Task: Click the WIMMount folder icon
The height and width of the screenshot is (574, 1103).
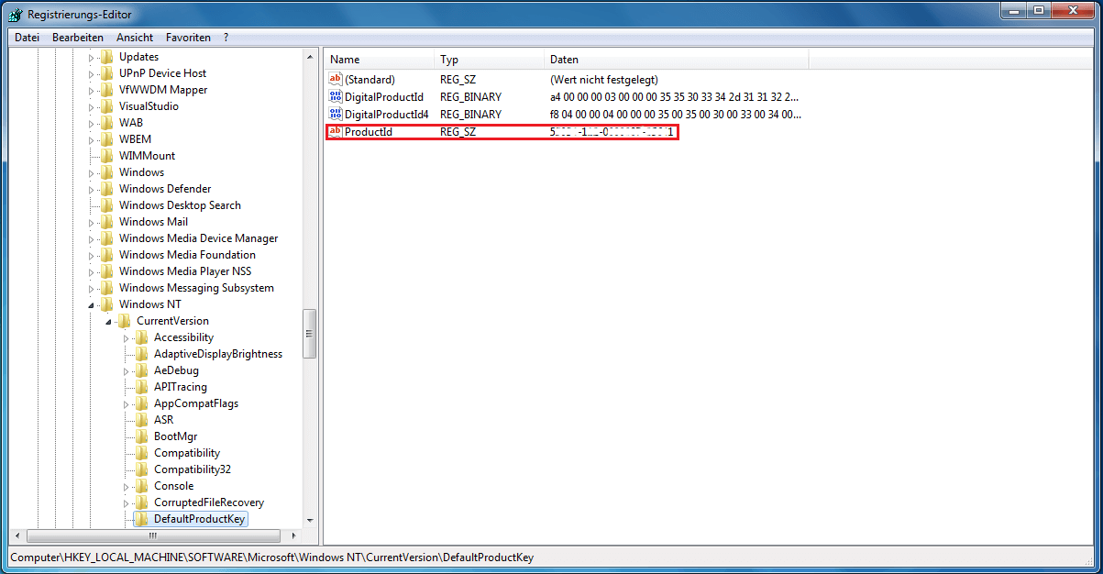Action: (x=107, y=156)
